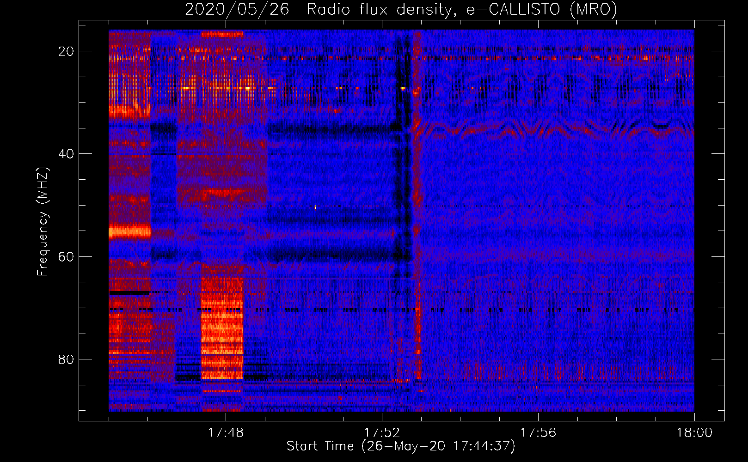Click the 60 MHz frequency tick label
This screenshot has height=462, width=748.
click(x=67, y=256)
